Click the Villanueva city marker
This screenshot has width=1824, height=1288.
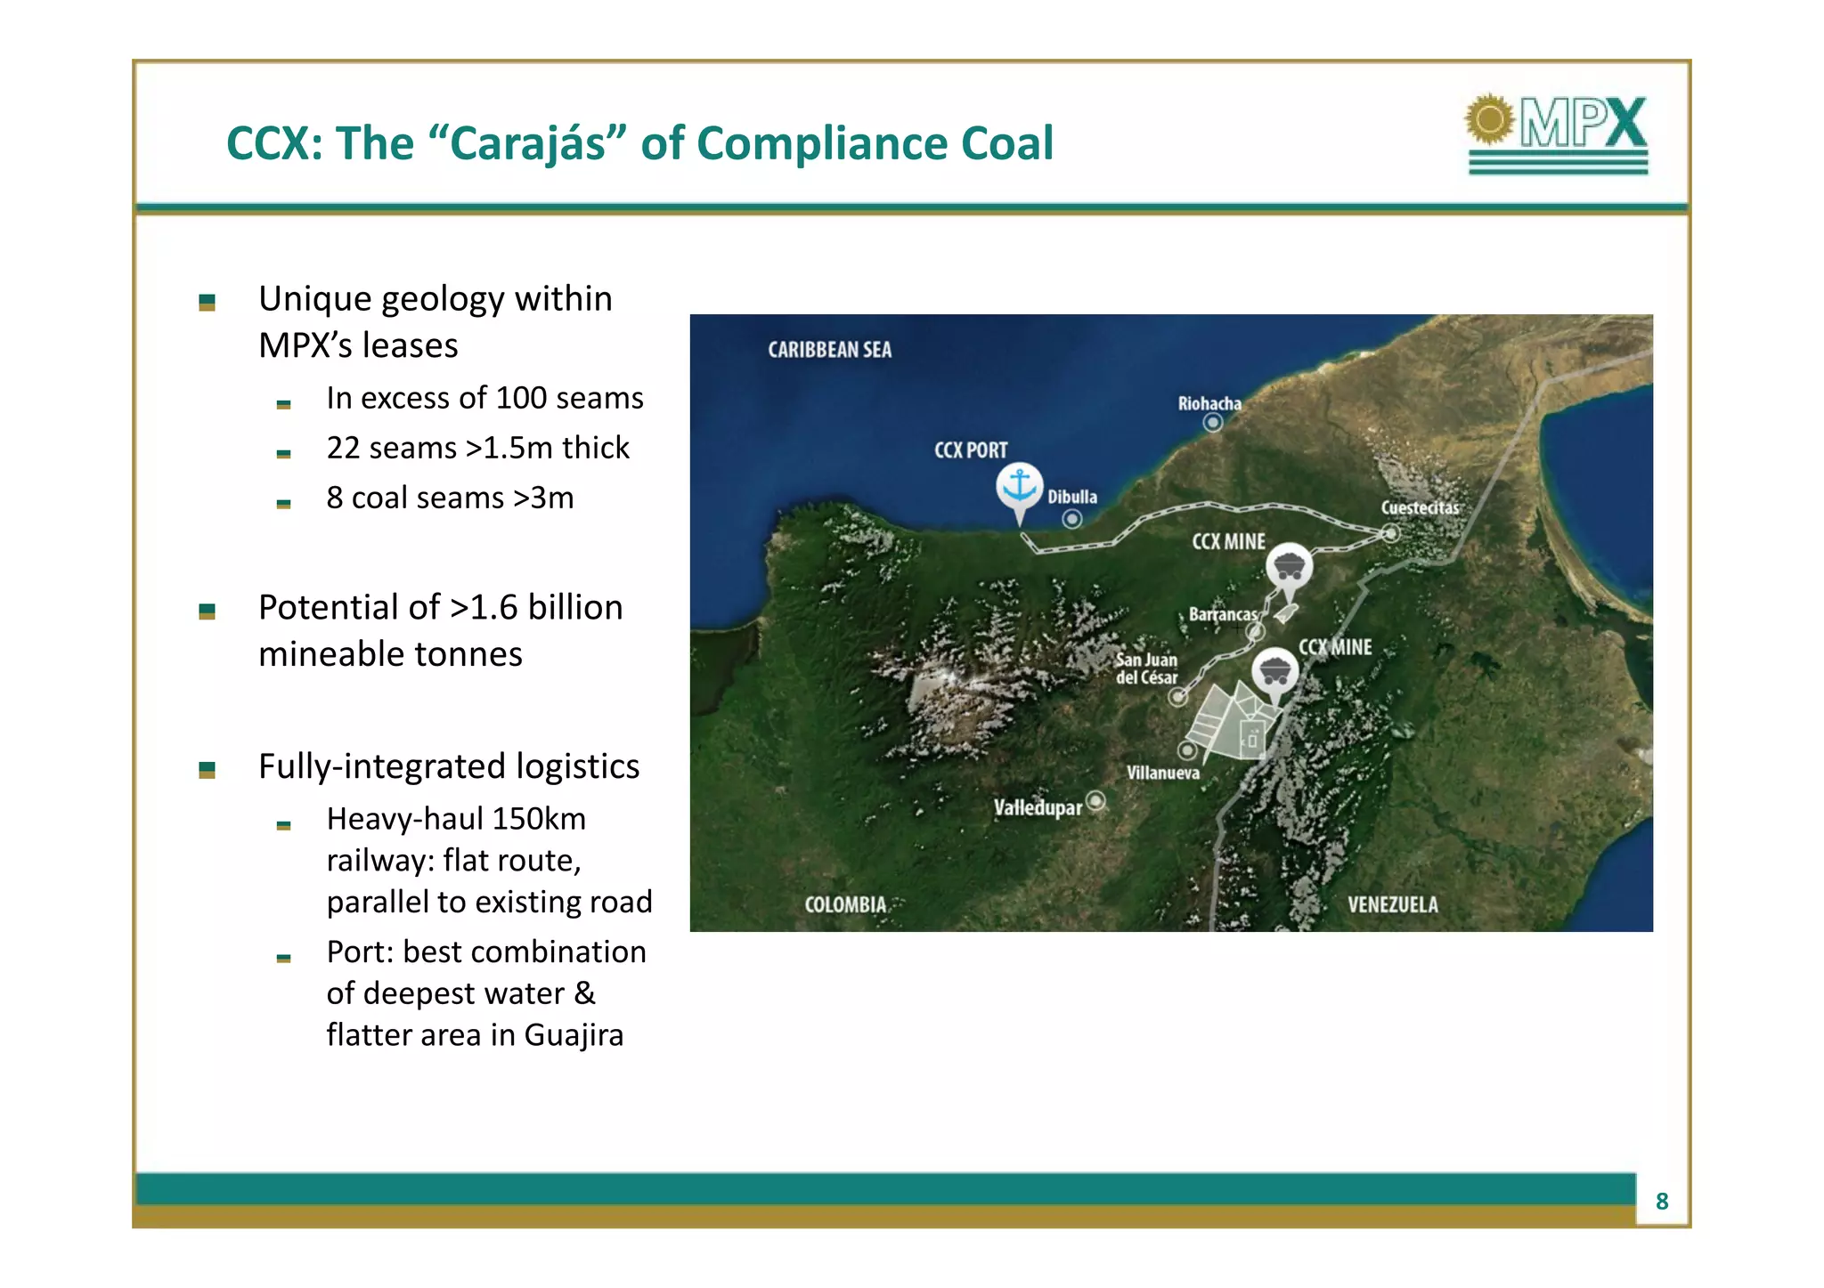pyautogui.click(x=1187, y=749)
